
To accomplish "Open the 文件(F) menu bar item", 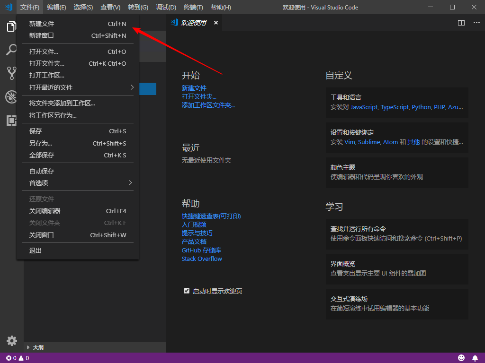I will pyautogui.click(x=30, y=7).
